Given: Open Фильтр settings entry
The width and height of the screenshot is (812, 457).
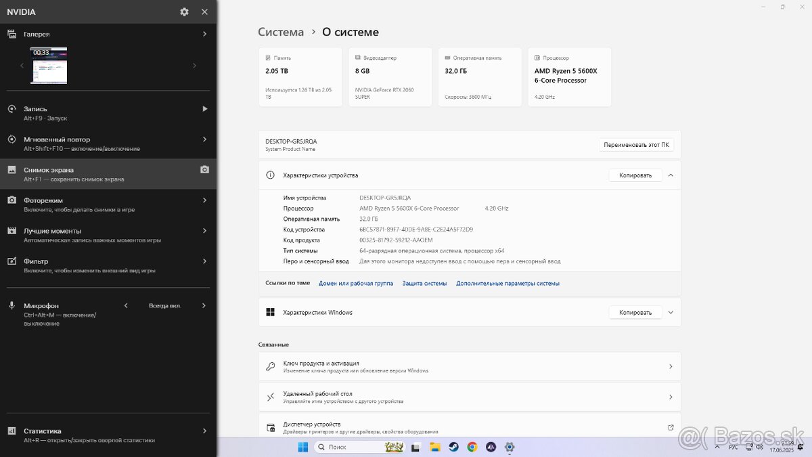Looking at the screenshot, I should tap(108, 265).
